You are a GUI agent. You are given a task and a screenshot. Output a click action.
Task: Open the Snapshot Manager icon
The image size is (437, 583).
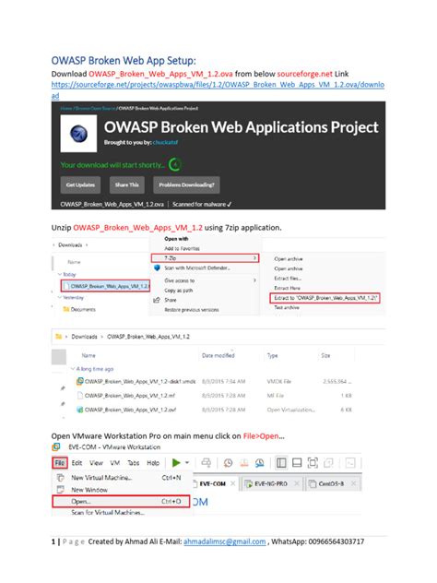260,463
